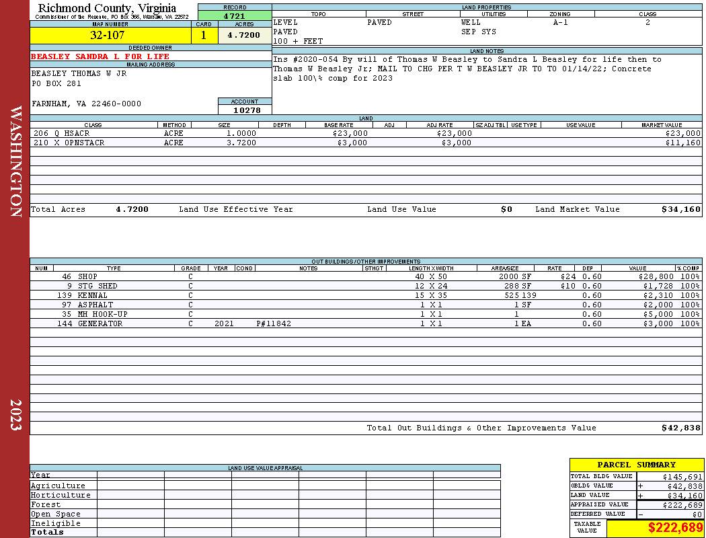Select Land Market Value $34,160
This screenshot has height=538, width=706.
pyautogui.click(x=680, y=209)
